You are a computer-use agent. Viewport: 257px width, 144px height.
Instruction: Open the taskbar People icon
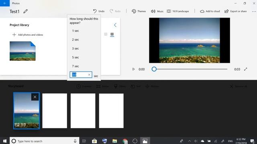pyautogui.click(x=182, y=141)
